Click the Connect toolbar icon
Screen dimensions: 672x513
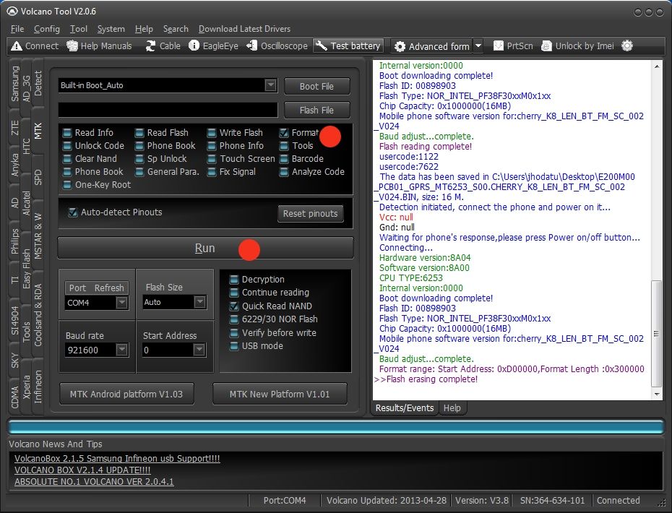pyautogui.click(x=17, y=46)
